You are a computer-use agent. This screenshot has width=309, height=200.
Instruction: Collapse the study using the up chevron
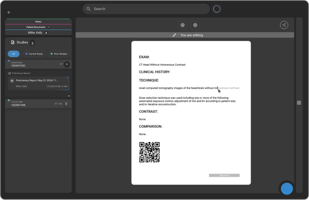(x=69, y=96)
